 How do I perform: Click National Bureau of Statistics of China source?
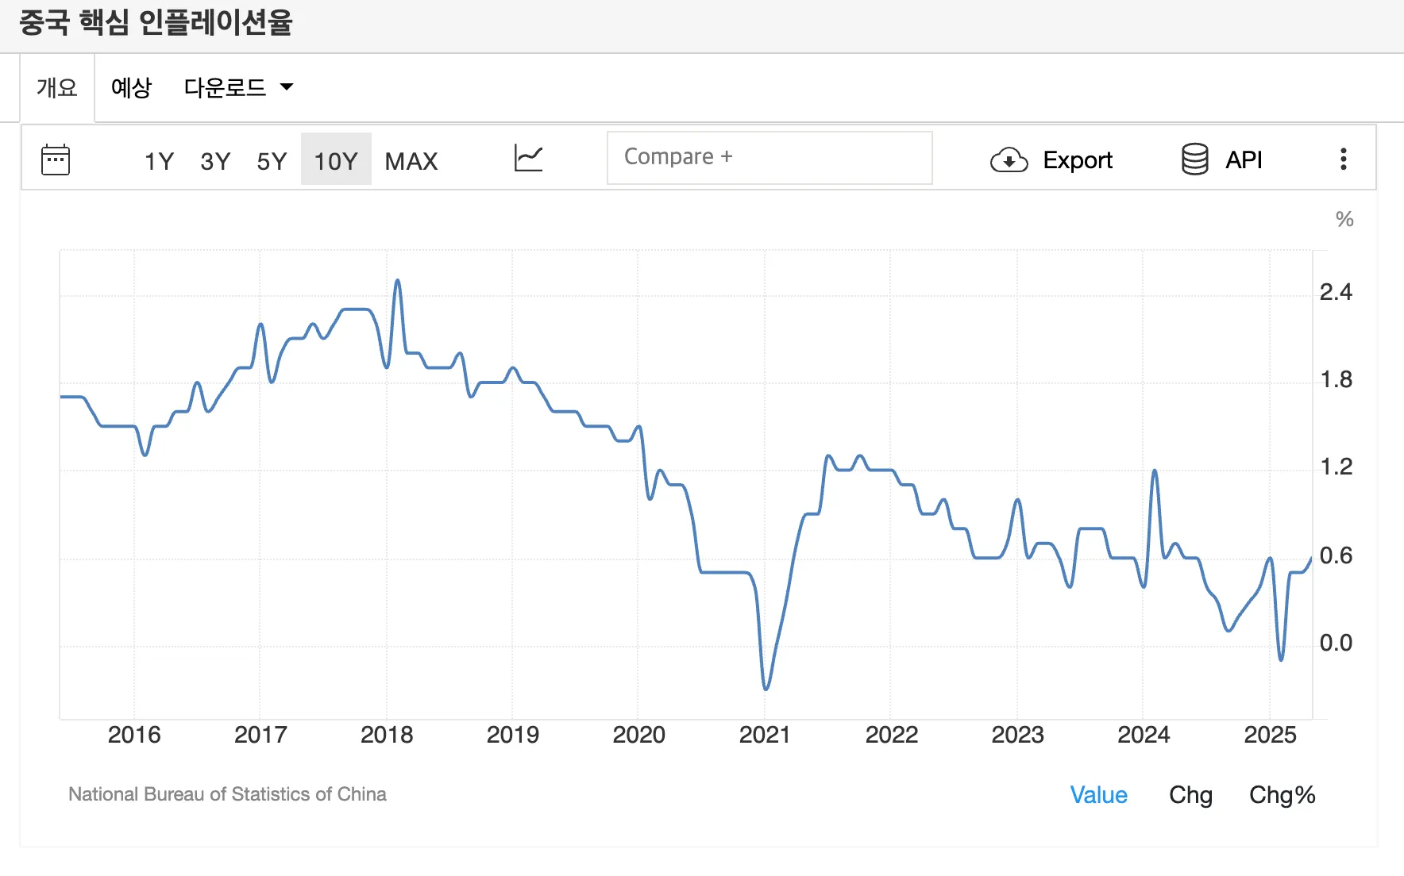click(x=227, y=794)
